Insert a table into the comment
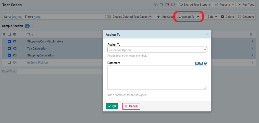Viewport: 259px width, 123px height. [x=197, y=63]
